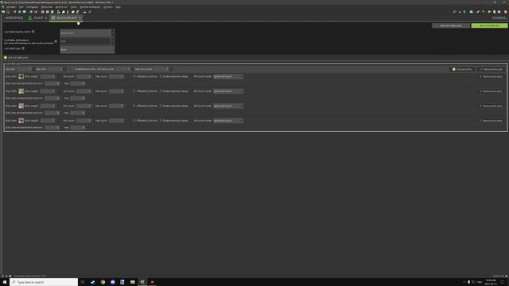Click the green Save mod element button
The width and height of the screenshot is (509, 286).
click(490, 25)
